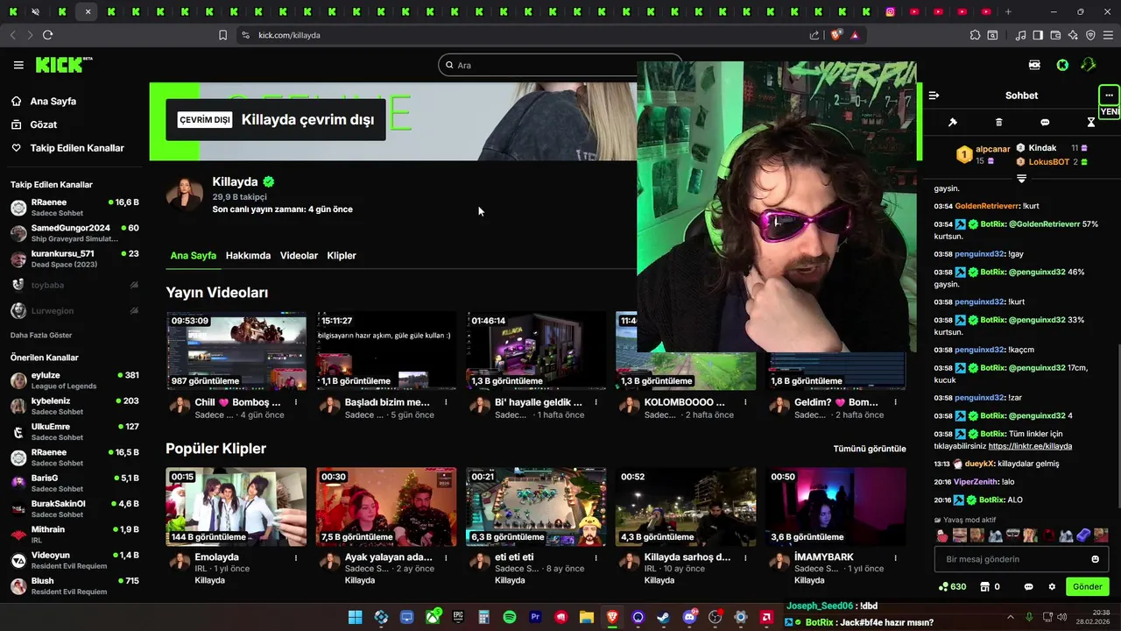This screenshot has height=631, width=1121.
Task: Send the chat message with Gönder
Action: pyautogui.click(x=1087, y=586)
